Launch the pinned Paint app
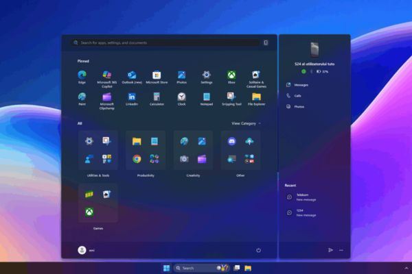The width and height of the screenshot is (412, 274). click(x=82, y=99)
